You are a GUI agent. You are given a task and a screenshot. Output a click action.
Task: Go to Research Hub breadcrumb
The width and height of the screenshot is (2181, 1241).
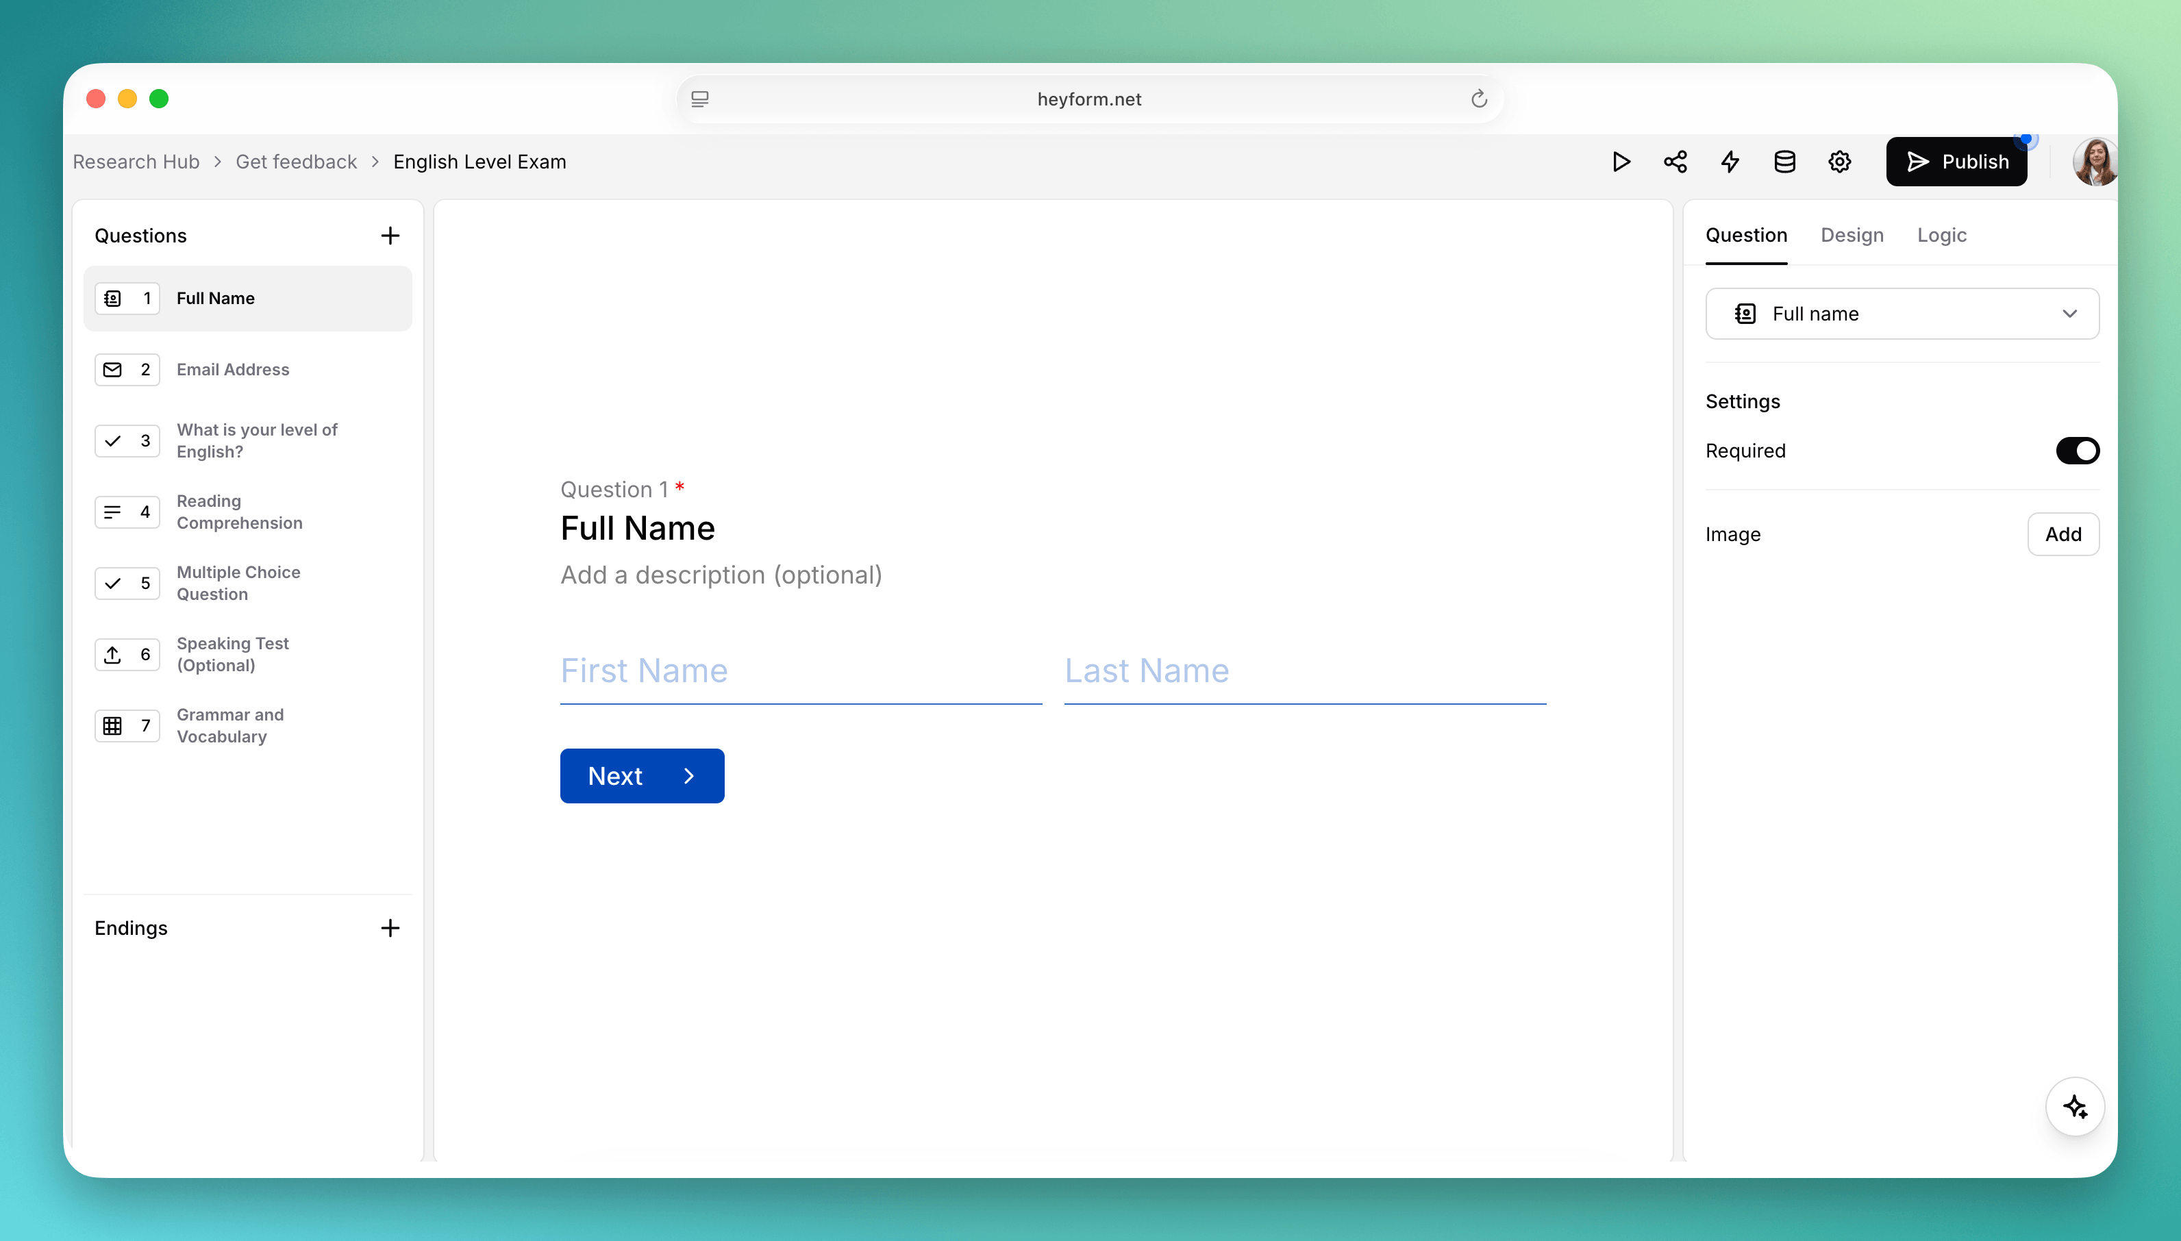(136, 162)
